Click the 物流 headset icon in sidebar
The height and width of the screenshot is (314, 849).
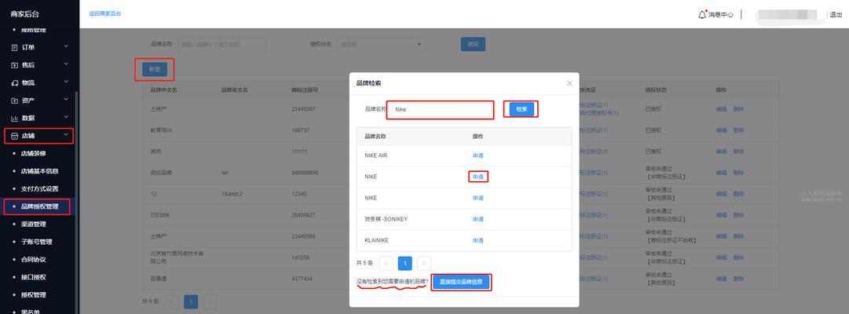pyautogui.click(x=14, y=82)
